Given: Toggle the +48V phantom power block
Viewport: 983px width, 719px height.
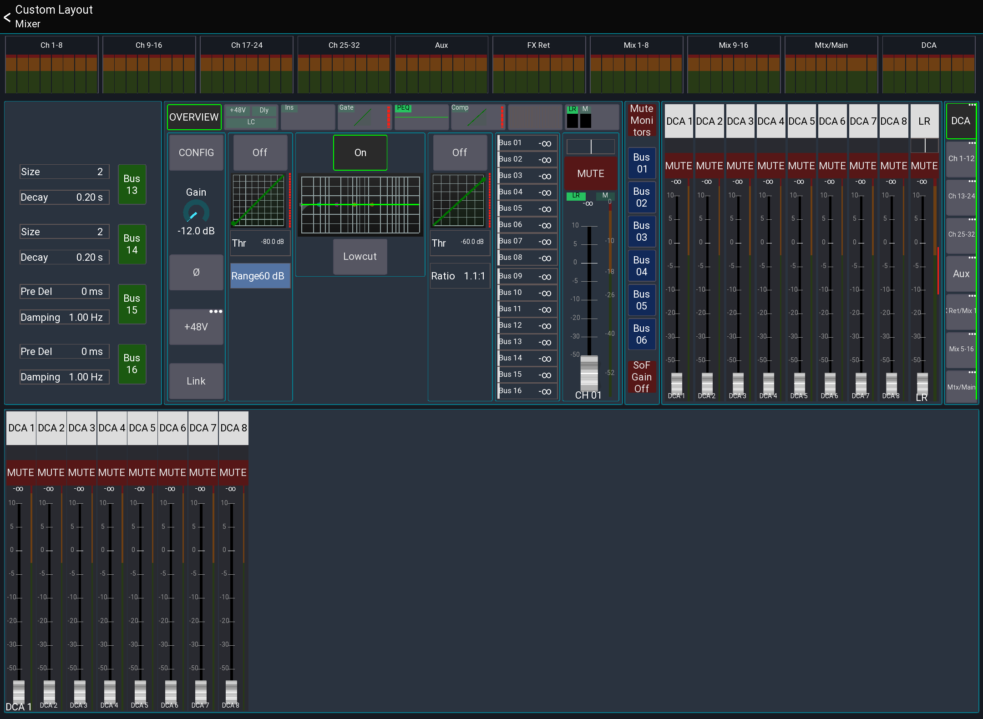Looking at the screenshot, I should click(x=237, y=110).
